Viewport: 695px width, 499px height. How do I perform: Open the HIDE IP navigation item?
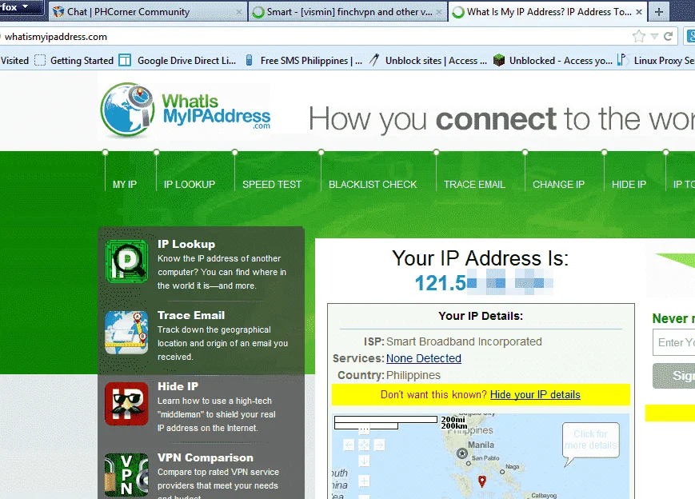pyautogui.click(x=629, y=185)
